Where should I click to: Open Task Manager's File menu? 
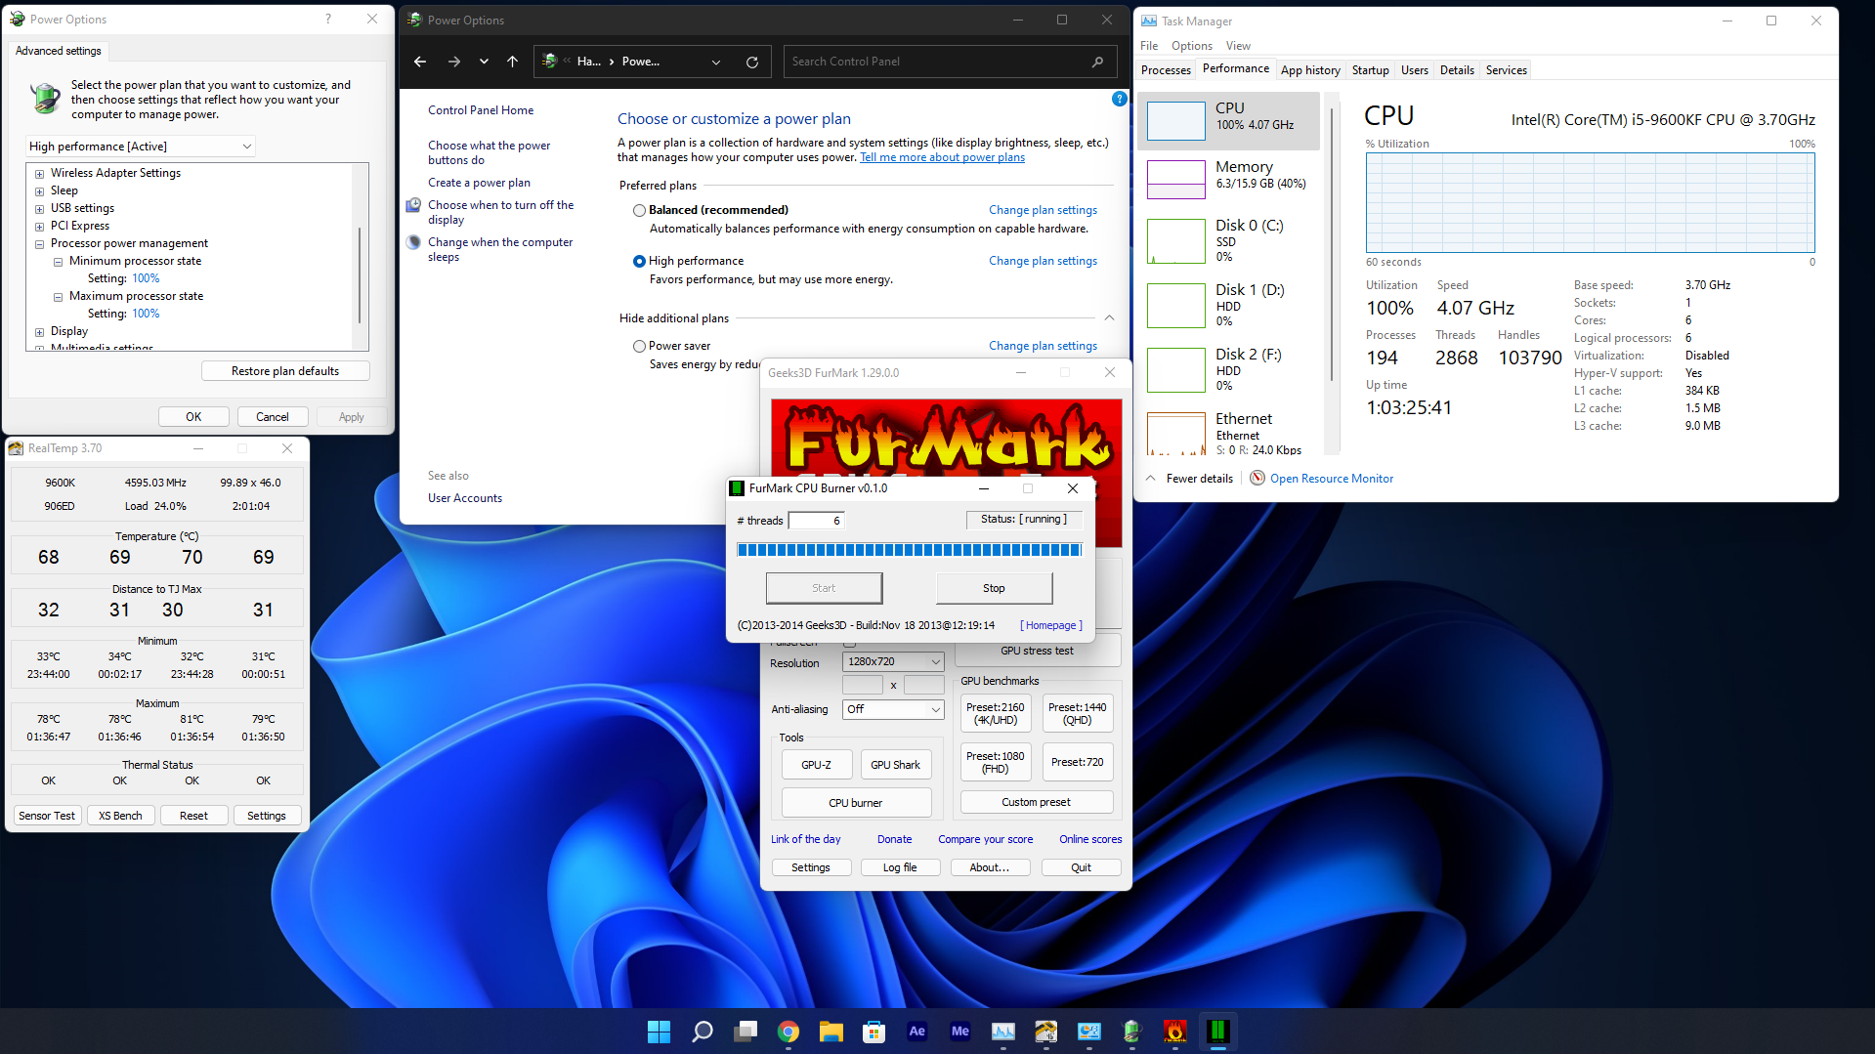click(1149, 46)
